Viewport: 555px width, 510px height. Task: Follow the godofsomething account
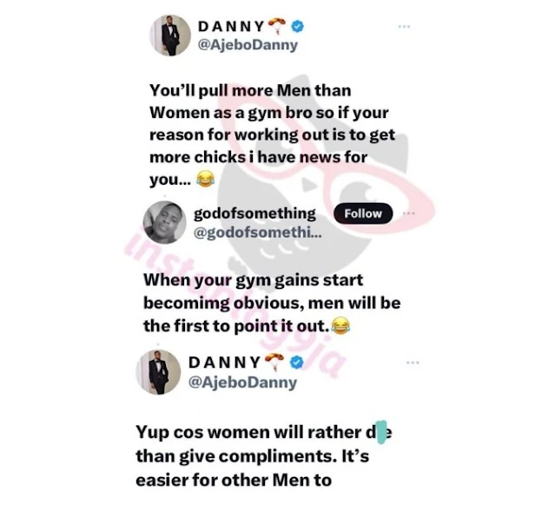[363, 213]
